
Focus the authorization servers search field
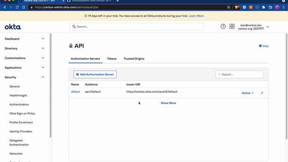(x=239, y=74)
